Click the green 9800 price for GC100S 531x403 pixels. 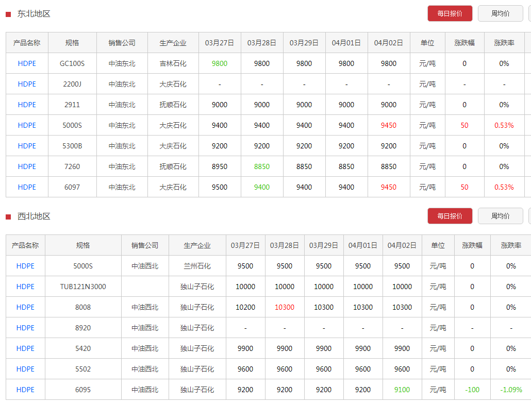220,64
